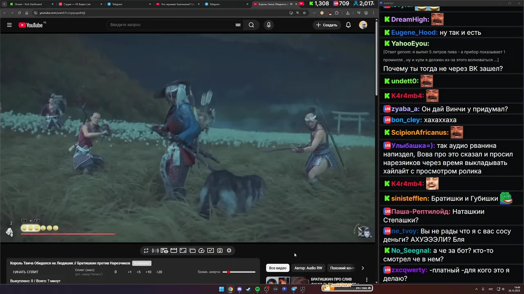Click ScipionAfricanus username in chat window
The image size is (524, 294).
pos(420,133)
